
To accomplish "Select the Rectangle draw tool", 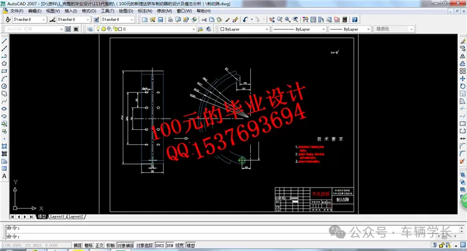I will point(4,71).
